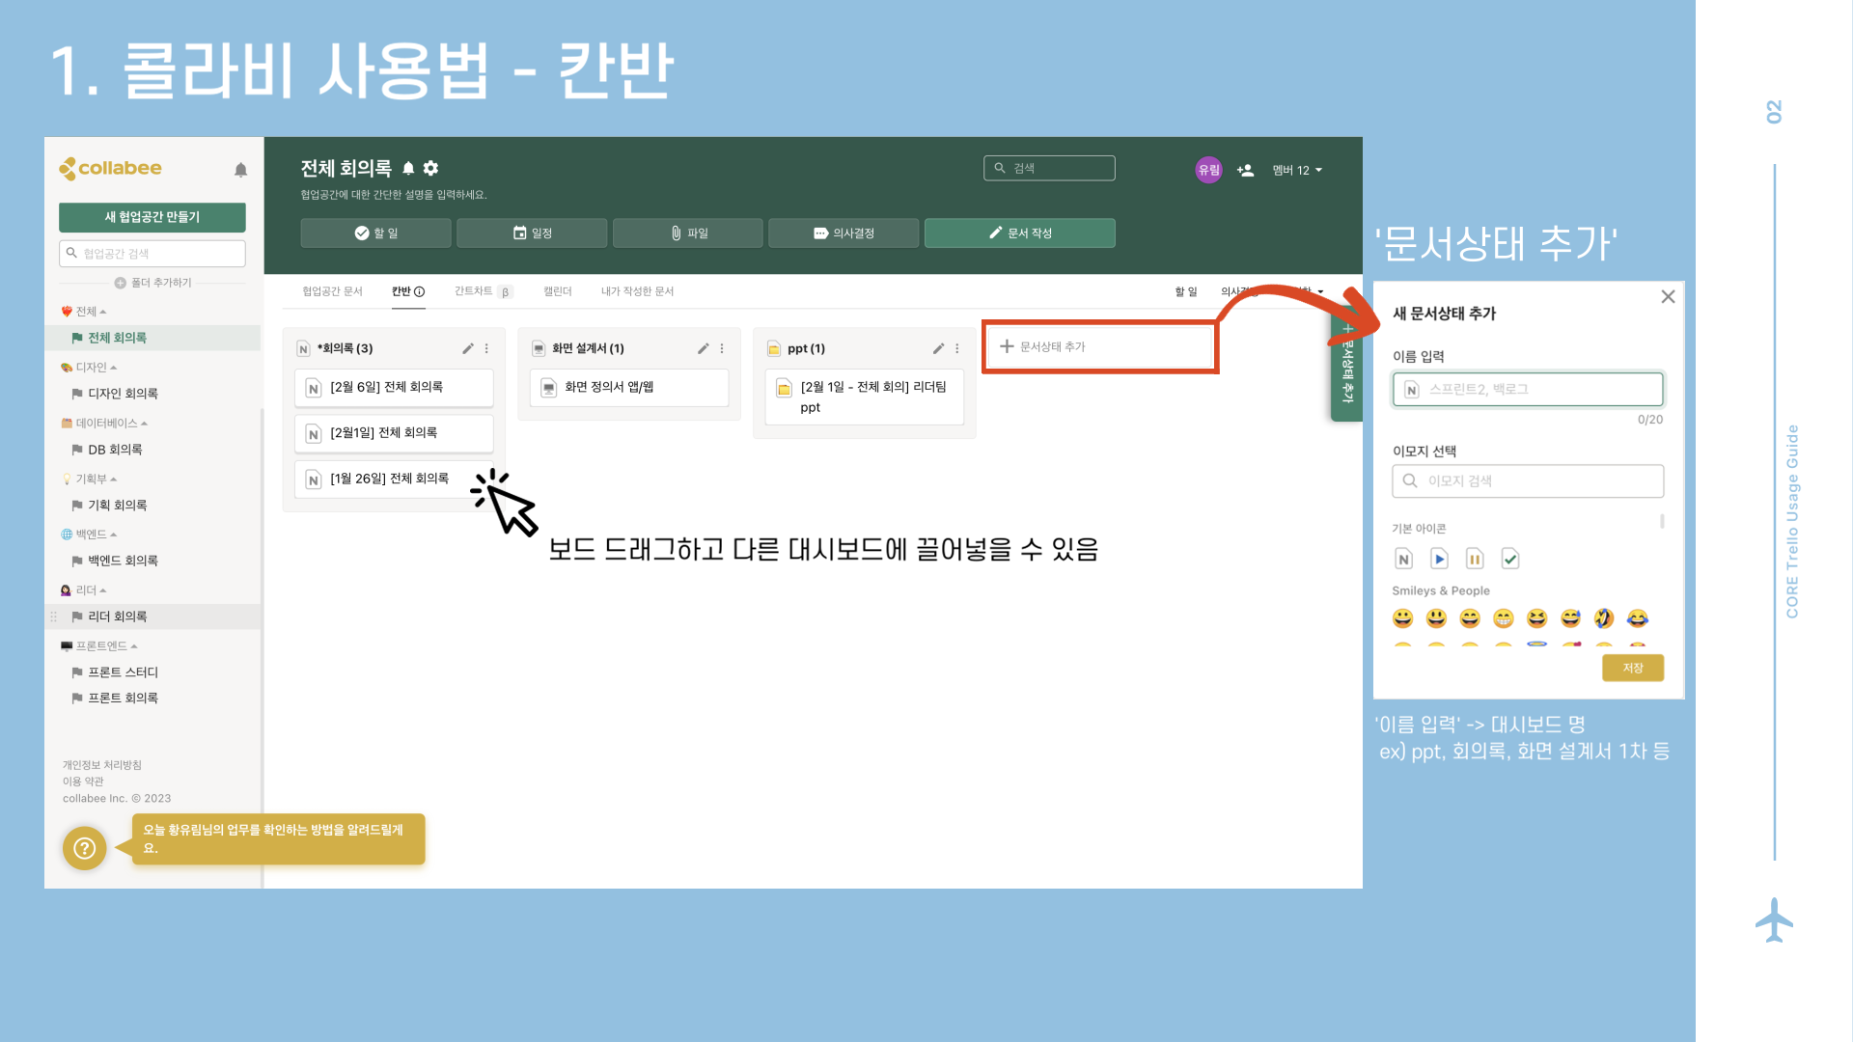Viewport: 1853px width, 1042px height.
Task: Click the notification bell beside collabee logo
Action: [240, 170]
